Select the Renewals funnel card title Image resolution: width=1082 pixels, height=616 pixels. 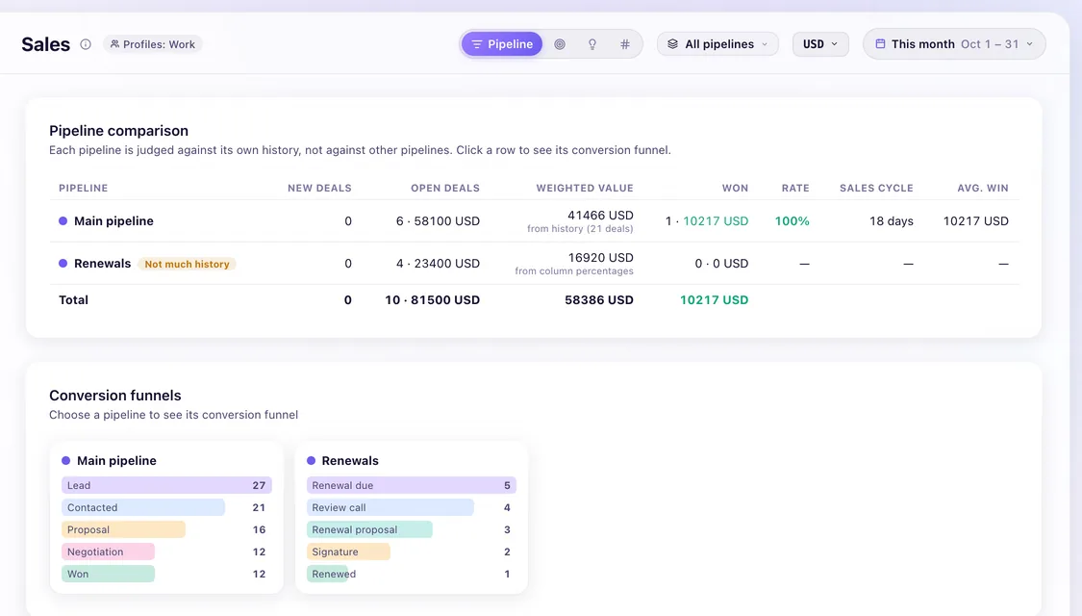tap(350, 461)
